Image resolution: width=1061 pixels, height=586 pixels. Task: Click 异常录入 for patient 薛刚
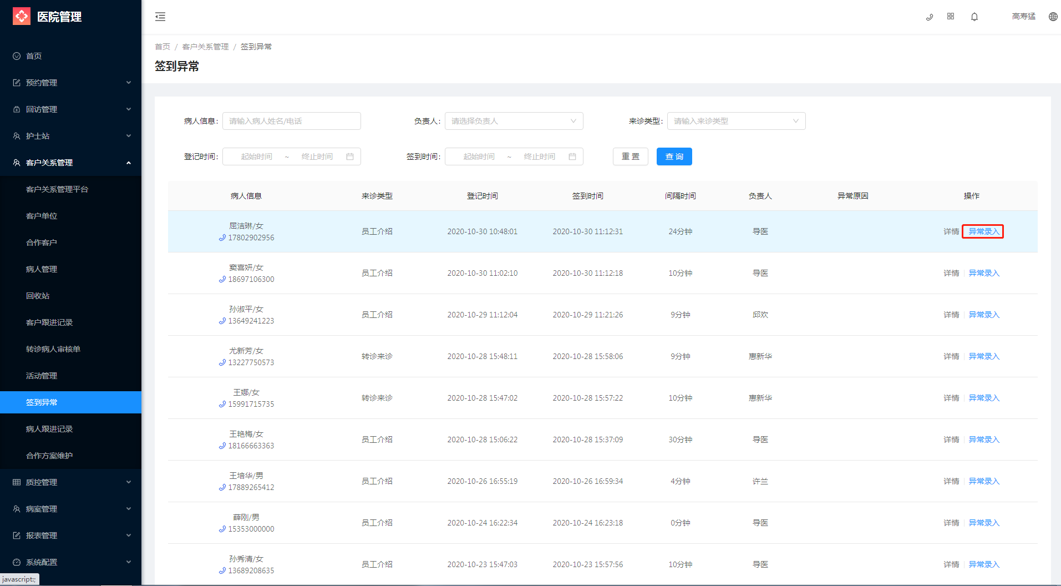point(983,523)
